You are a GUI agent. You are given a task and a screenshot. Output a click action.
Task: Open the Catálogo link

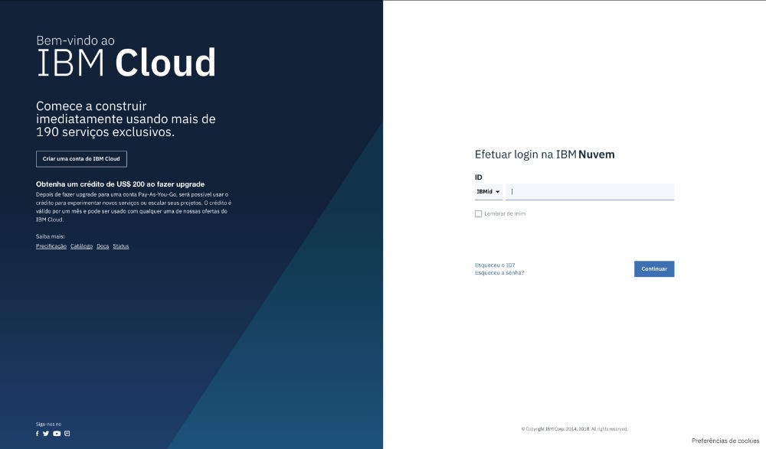[x=81, y=246]
